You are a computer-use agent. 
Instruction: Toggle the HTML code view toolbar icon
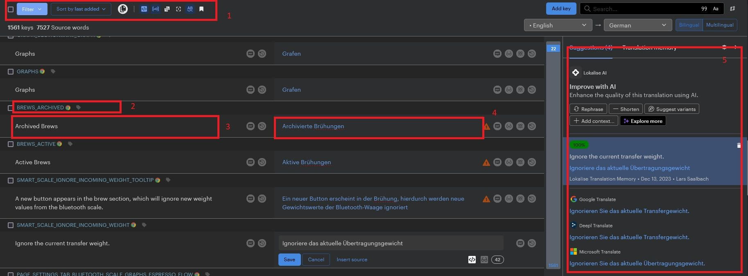tap(144, 9)
